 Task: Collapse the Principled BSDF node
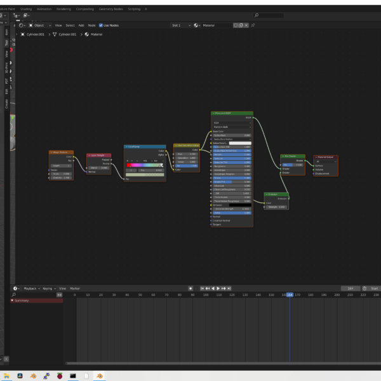pyautogui.click(x=213, y=113)
